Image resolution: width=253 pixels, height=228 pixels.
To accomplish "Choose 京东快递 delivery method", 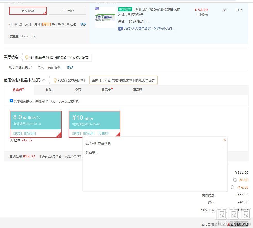I will [28, 11].
